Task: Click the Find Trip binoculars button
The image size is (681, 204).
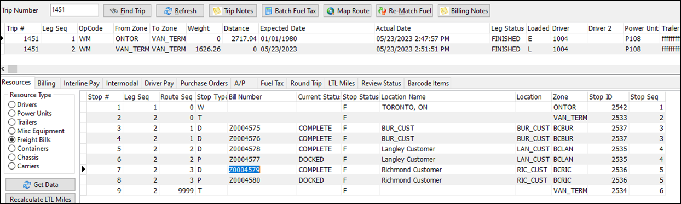Action: click(x=127, y=10)
